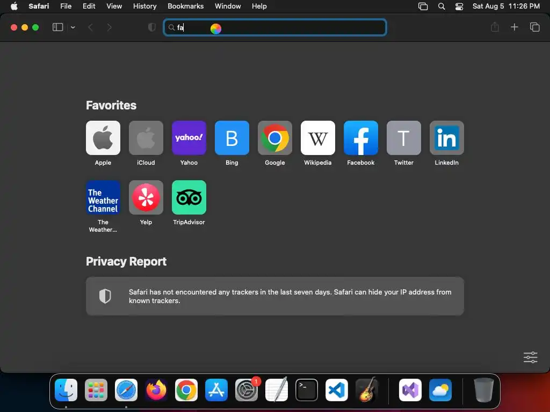Click the Share toolbar button
This screenshot has width=550, height=412.
(495, 27)
